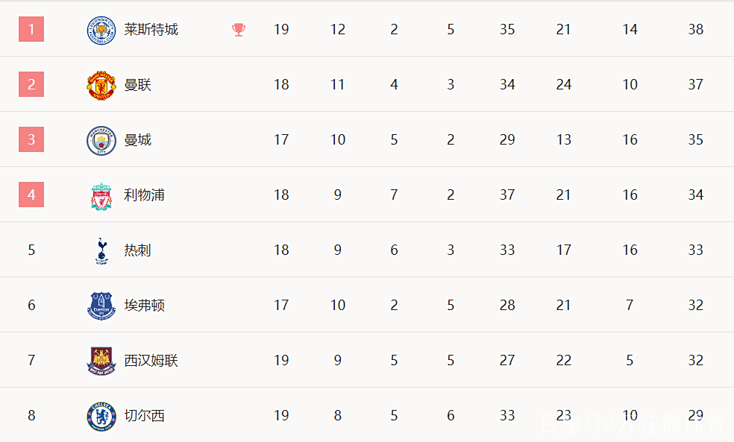This screenshot has height=442, width=734.
Task: Click the West Ham United crest
Action: tap(101, 361)
